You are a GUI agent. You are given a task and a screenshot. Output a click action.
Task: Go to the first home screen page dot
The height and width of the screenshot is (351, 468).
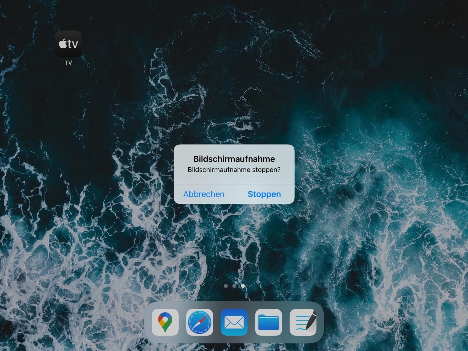point(226,286)
